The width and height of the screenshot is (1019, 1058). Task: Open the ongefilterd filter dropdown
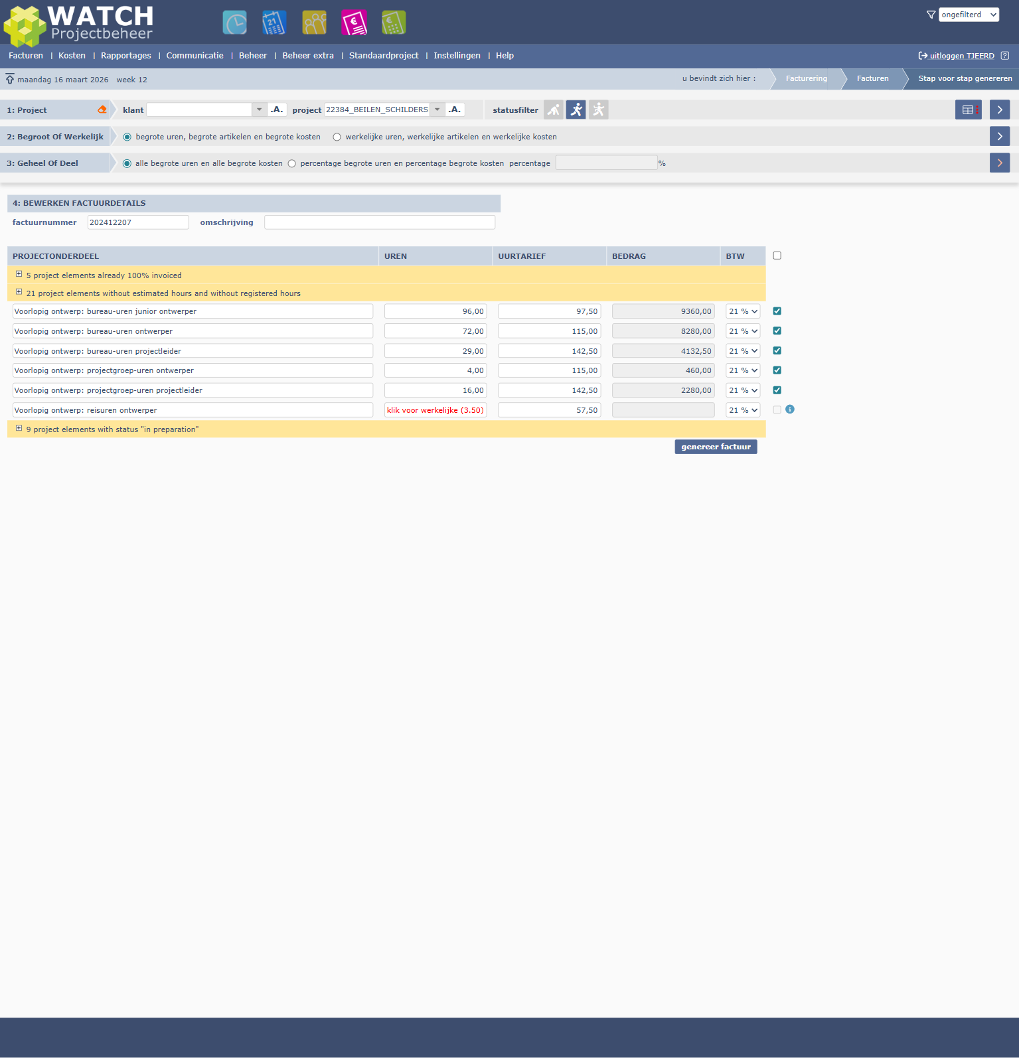968,15
